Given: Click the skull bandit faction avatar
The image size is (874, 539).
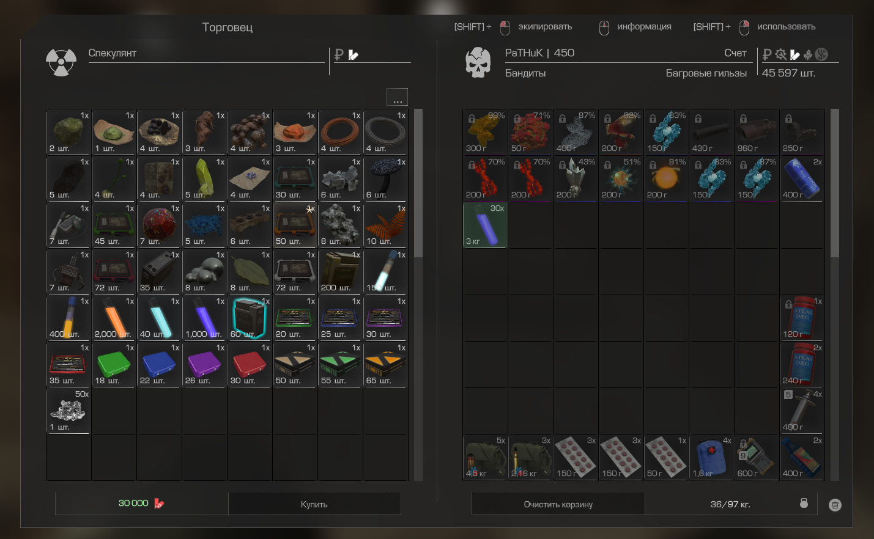Looking at the screenshot, I should [478, 62].
